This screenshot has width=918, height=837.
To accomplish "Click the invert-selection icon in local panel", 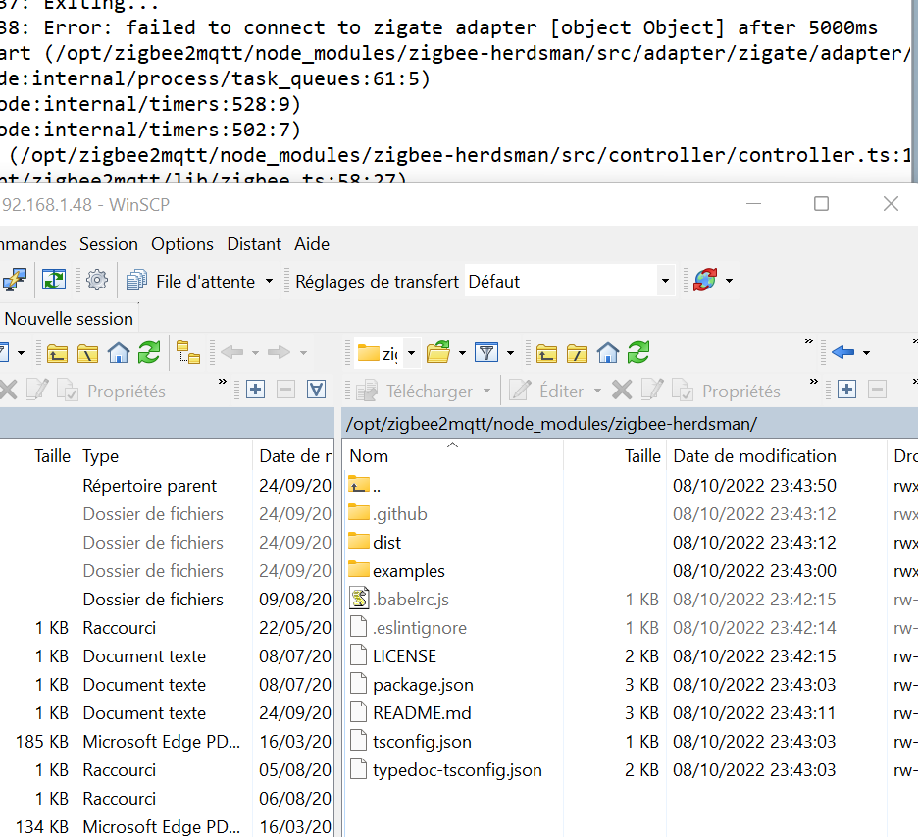I will (x=316, y=390).
